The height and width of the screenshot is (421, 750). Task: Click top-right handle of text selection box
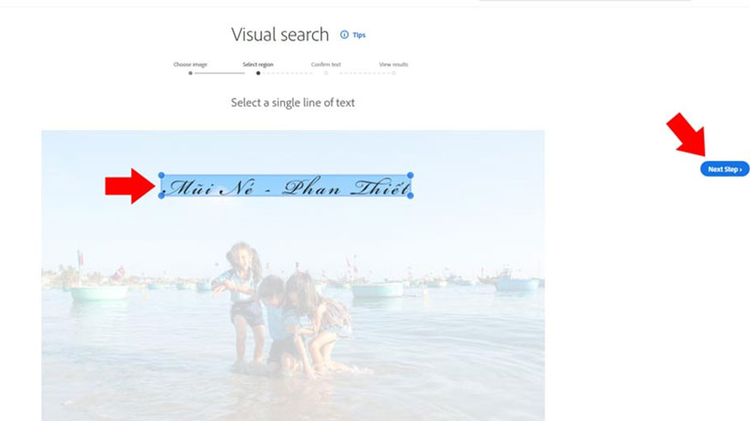click(411, 175)
